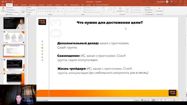Click the PROF TAKE logo at slide top-left
Image resolution: width=187 pixels, height=105 pixels.
coord(42,22)
